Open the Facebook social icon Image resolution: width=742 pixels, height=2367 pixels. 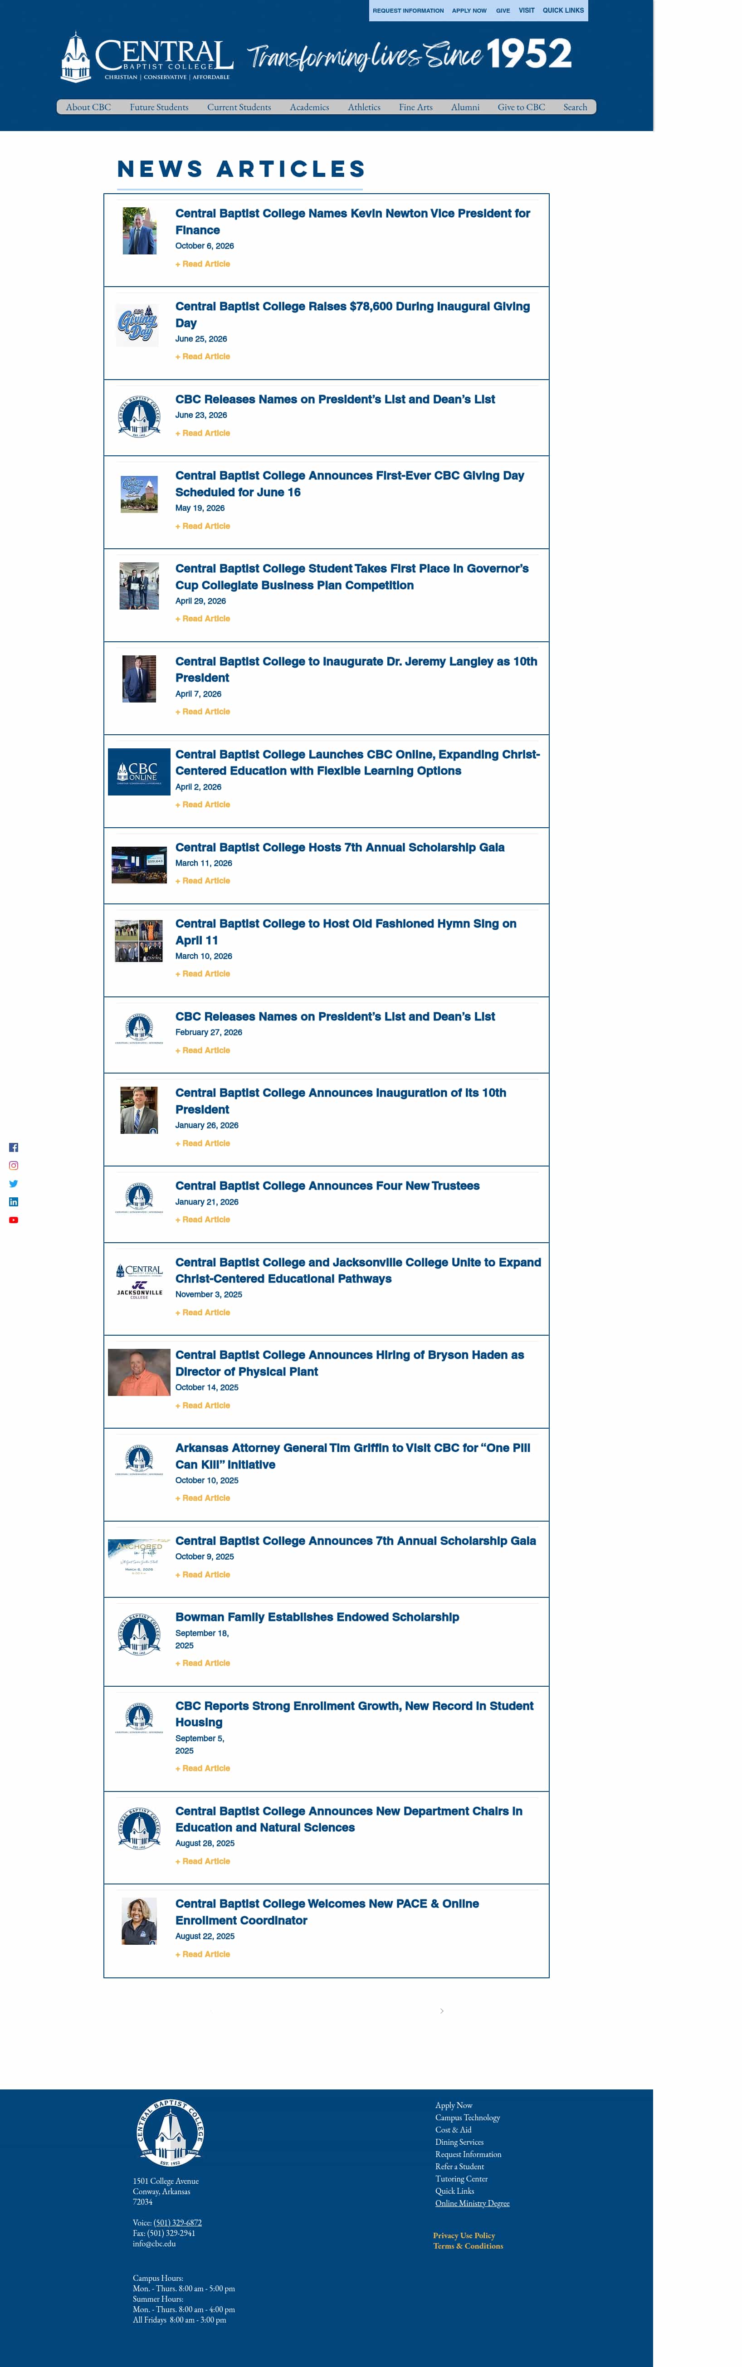pos(14,1147)
